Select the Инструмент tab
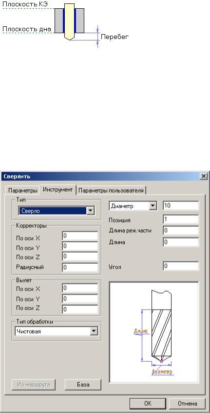The image size is (210, 413). [x=58, y=190]
